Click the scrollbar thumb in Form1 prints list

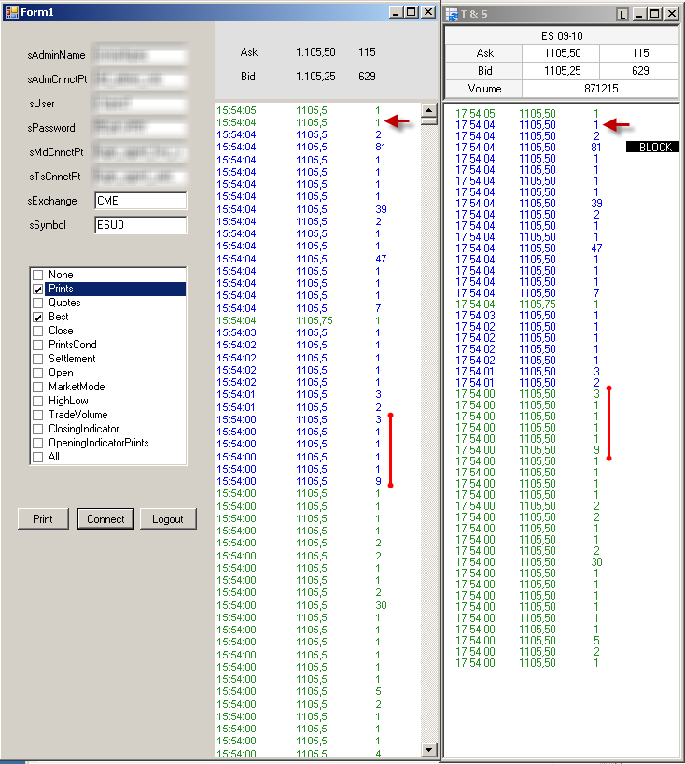tap(428, 121)
